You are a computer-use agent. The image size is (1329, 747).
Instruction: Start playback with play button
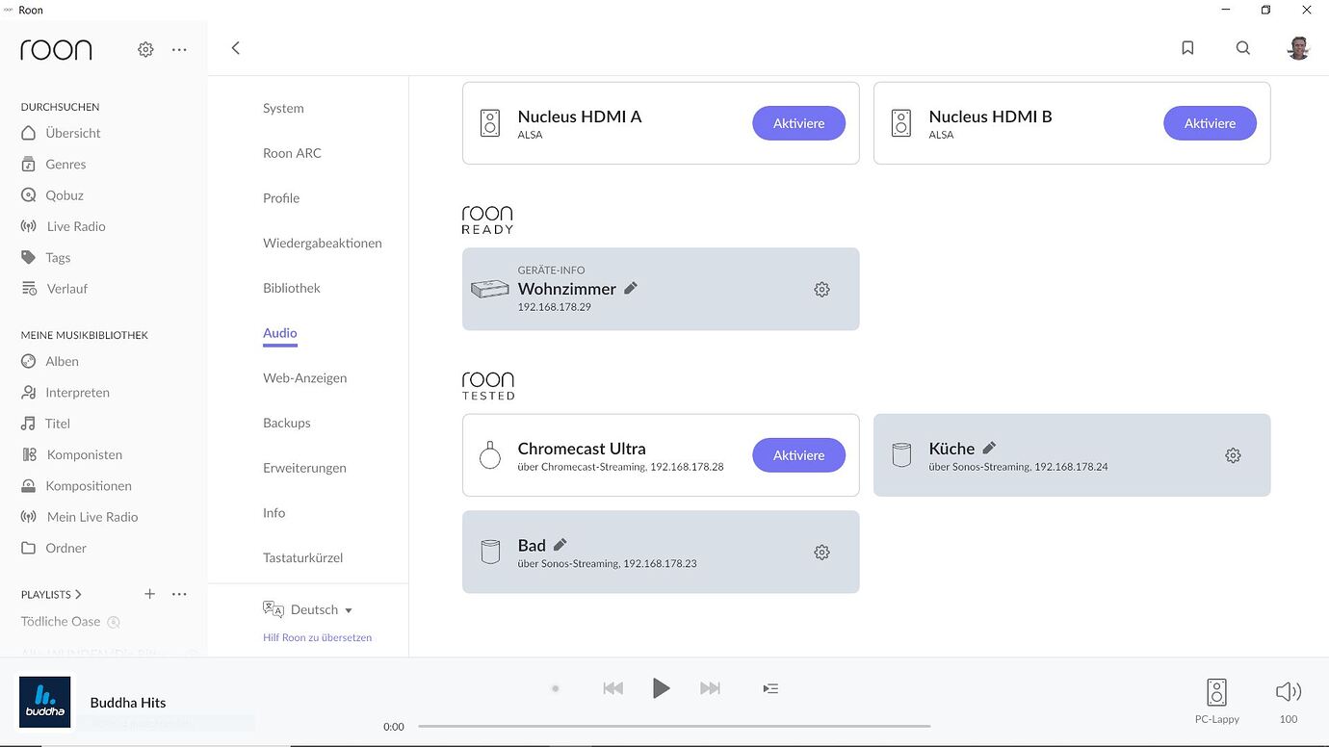661,688
